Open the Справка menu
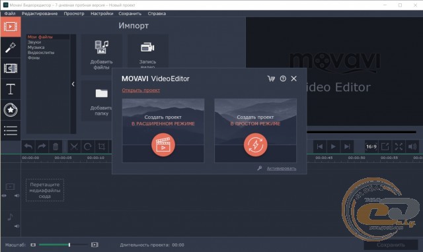Viewport: 423px width, 252px height. tap(157, 13)
